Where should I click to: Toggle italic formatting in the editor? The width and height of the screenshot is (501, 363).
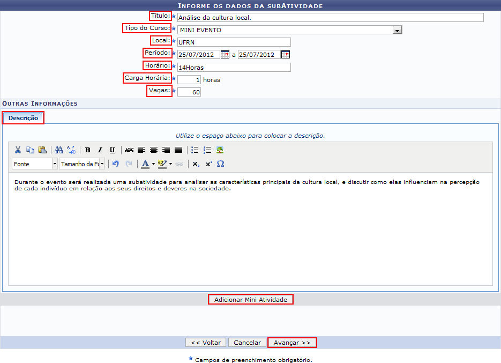click(100, 150)
